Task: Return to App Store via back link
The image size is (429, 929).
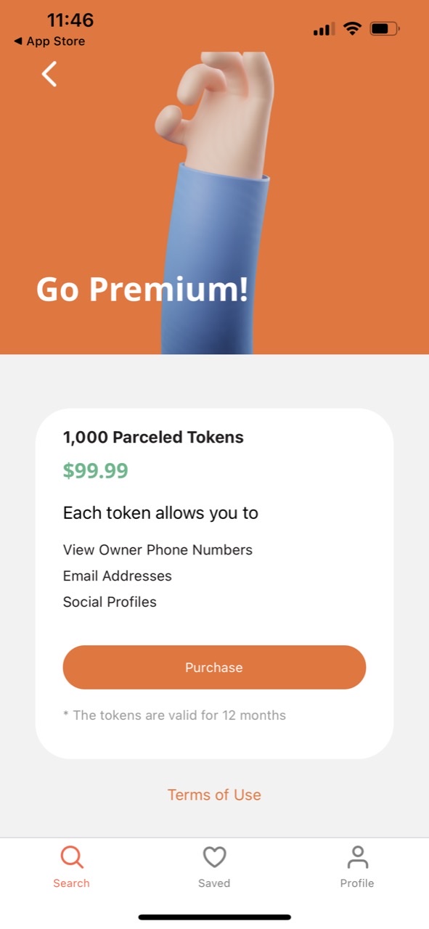Action: click(49, 41)
